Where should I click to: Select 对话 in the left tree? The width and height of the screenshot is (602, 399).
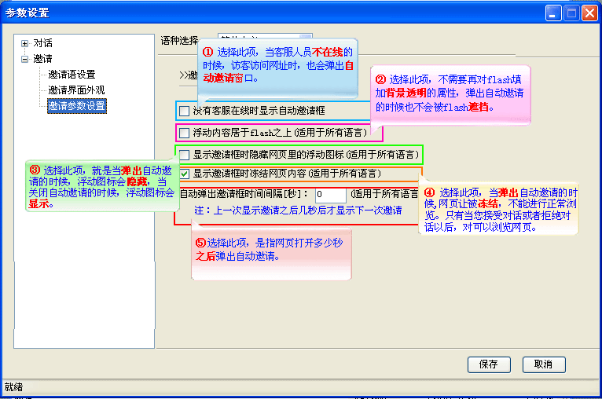coord(43,43)
